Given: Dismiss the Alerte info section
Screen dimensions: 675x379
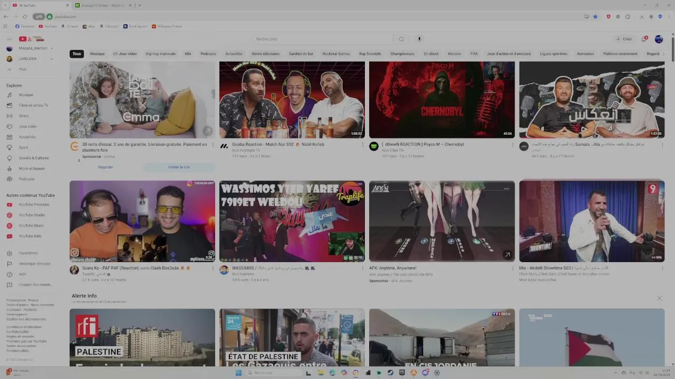Looking at the screenshot, I should tap(659, 298).
